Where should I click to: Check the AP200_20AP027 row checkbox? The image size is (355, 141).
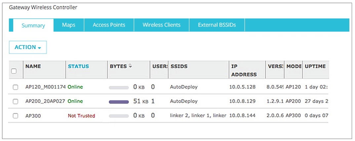15,101
